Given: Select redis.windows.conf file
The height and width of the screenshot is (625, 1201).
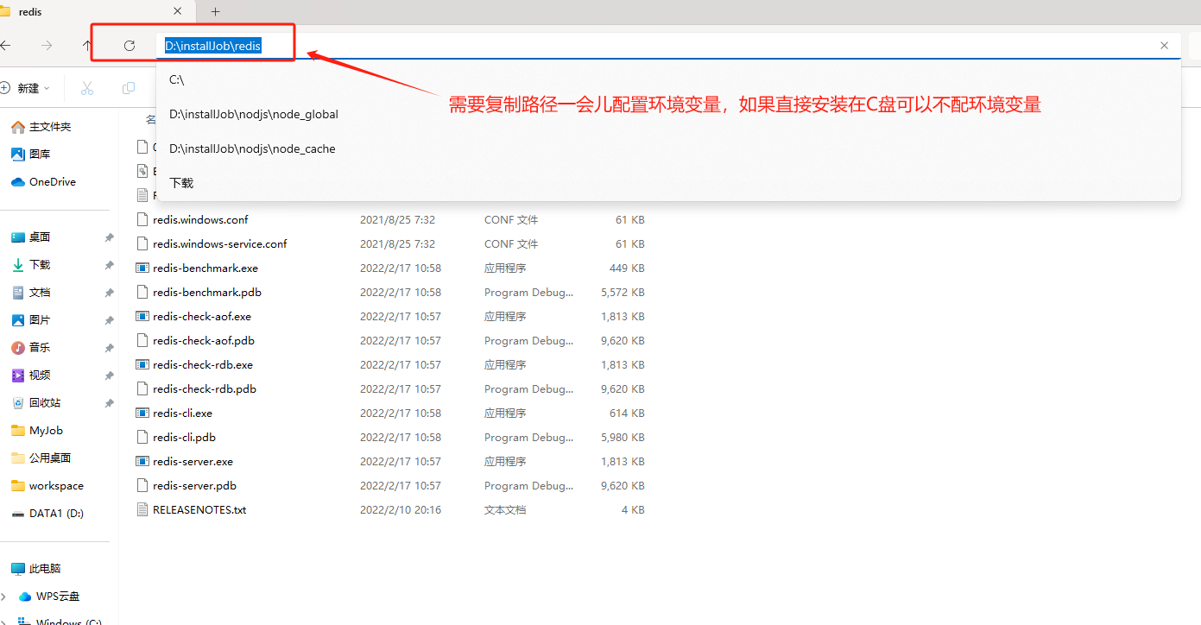Looking at the screenshot, I should click(200, 220).
